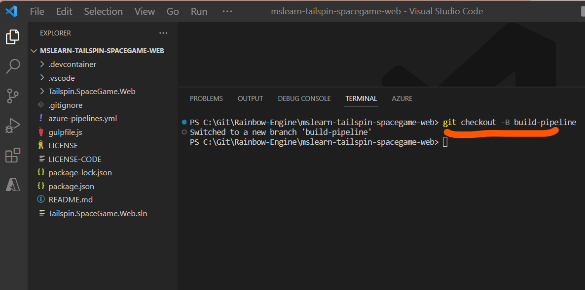Click the "Switched to a new branch" output line
Image resolution: width=585 pixels, height=290 pixels.
click(281, 132)
